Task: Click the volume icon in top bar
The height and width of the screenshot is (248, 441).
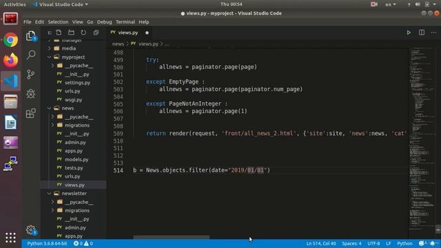Action: coord(418,4)
